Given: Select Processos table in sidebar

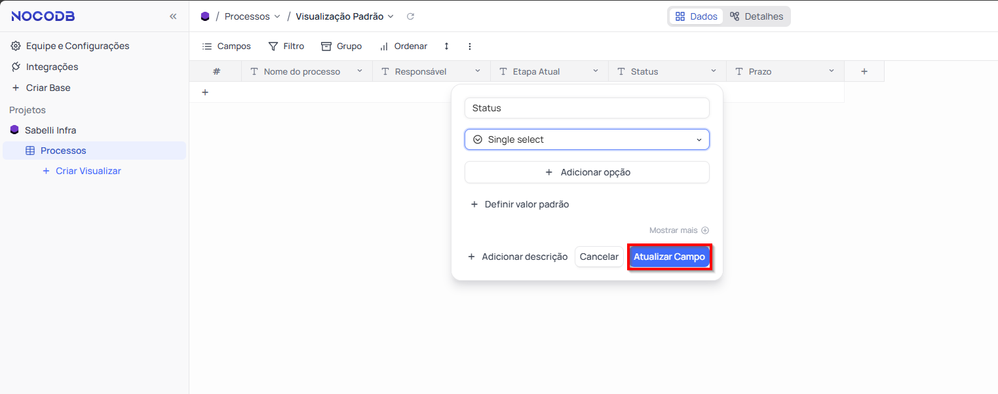Looking at the screenshot, I should [63, 151].
